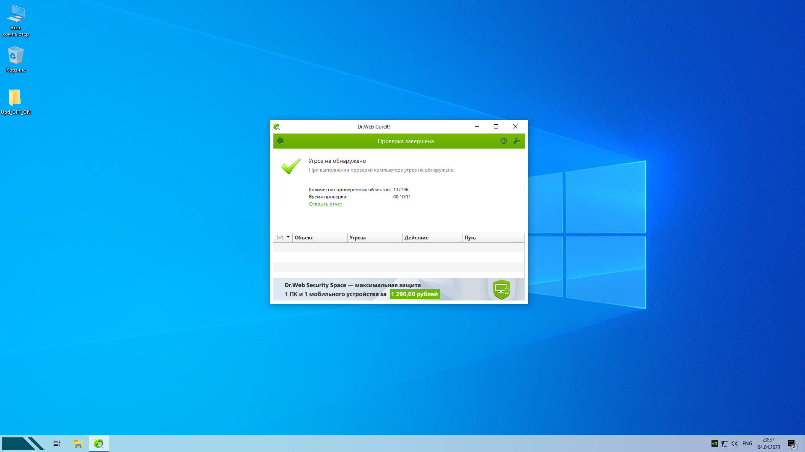
Task: Switch ENG keyboard language indicator
Action: (747, 444)
